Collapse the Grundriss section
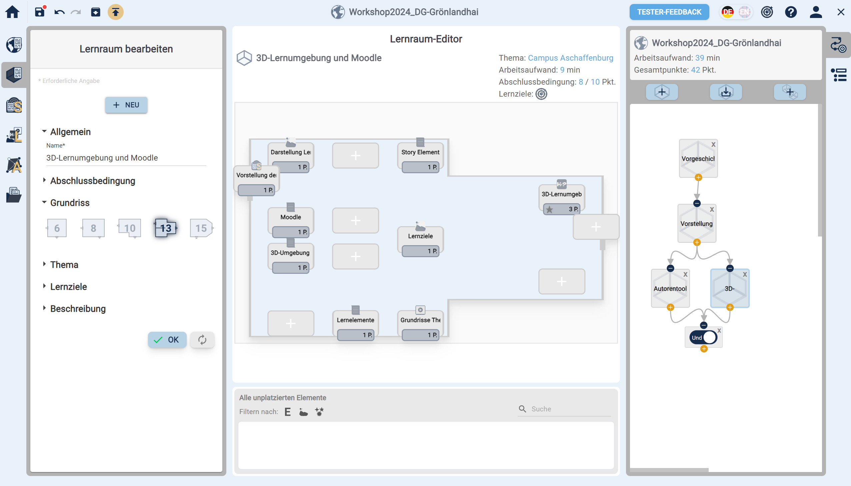Screen dimensions: 851x486 point(70,203)
